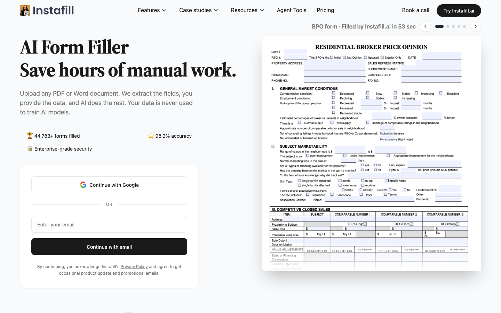Click the "98.2% accuracy" text
This screenshot has height=313, width=501.
click(174, 136)
